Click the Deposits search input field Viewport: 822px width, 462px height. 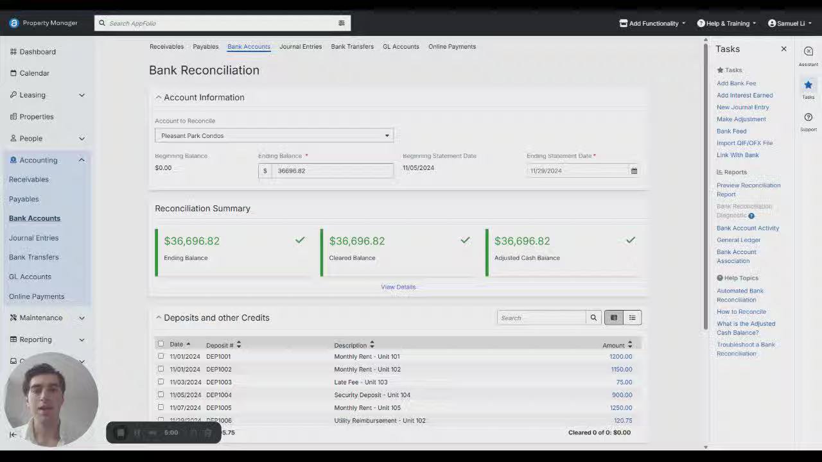point(541,318)
